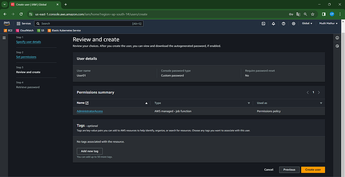The width and height of the screenshot is (345, 177).
Task: Sort permissions by Name column
Action: [x=147, y=103]
